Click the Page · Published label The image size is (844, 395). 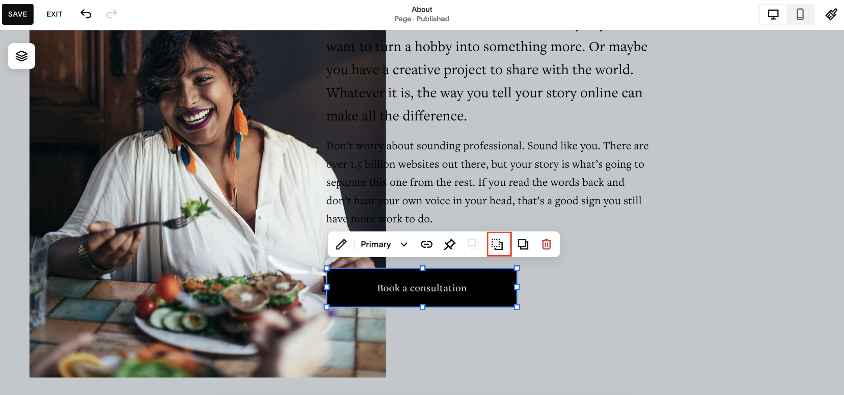(x=421, y=19)
